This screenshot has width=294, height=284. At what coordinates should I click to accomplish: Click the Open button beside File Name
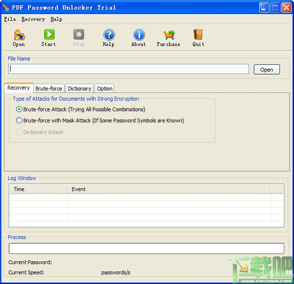266,70
